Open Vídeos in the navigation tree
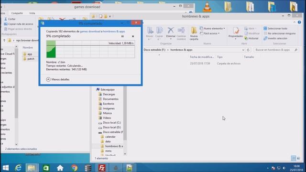This screenshot has height=172, width=306. point(105,118)
